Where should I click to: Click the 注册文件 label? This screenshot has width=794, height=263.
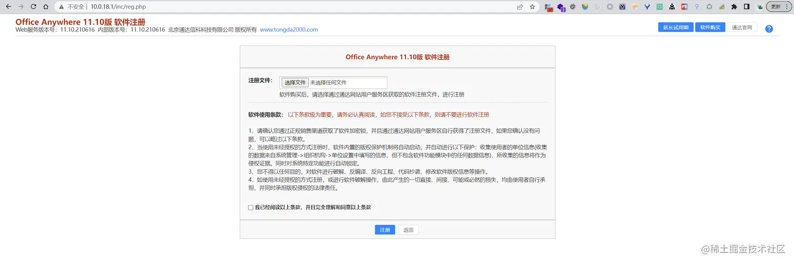[260, 81]
